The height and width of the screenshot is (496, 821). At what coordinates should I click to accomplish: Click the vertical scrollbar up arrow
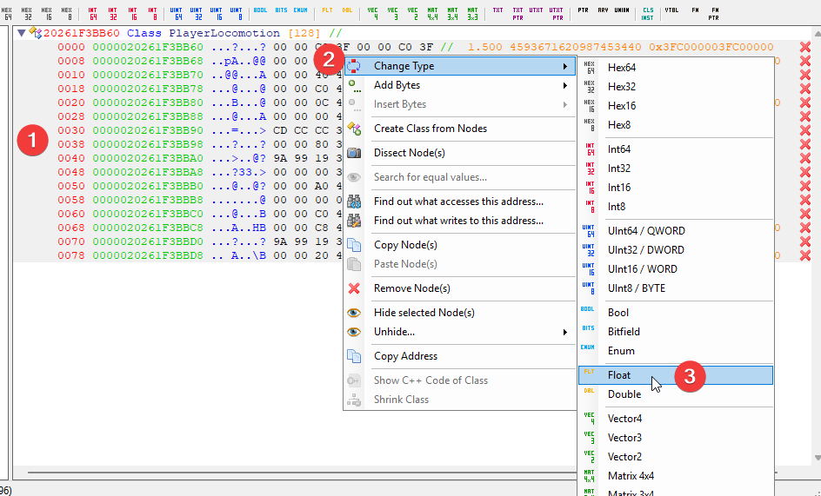[x=818, y=34]
